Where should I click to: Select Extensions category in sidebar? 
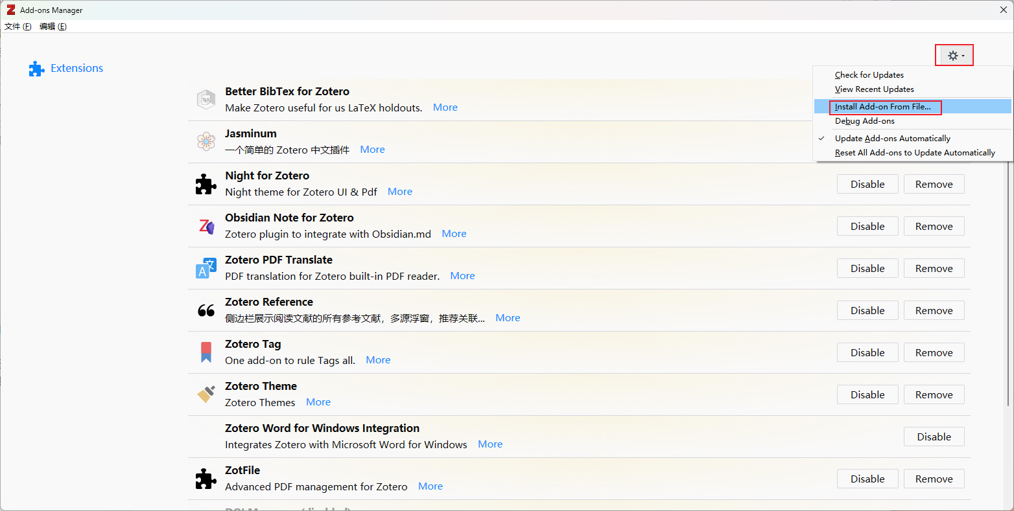(x=66, y=69)
